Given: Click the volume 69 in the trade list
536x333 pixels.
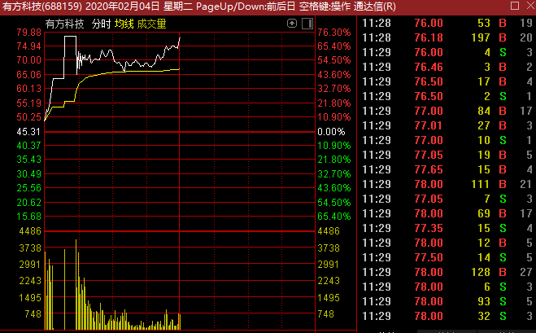Looking at the screenshot, I should tap(484, 213).
